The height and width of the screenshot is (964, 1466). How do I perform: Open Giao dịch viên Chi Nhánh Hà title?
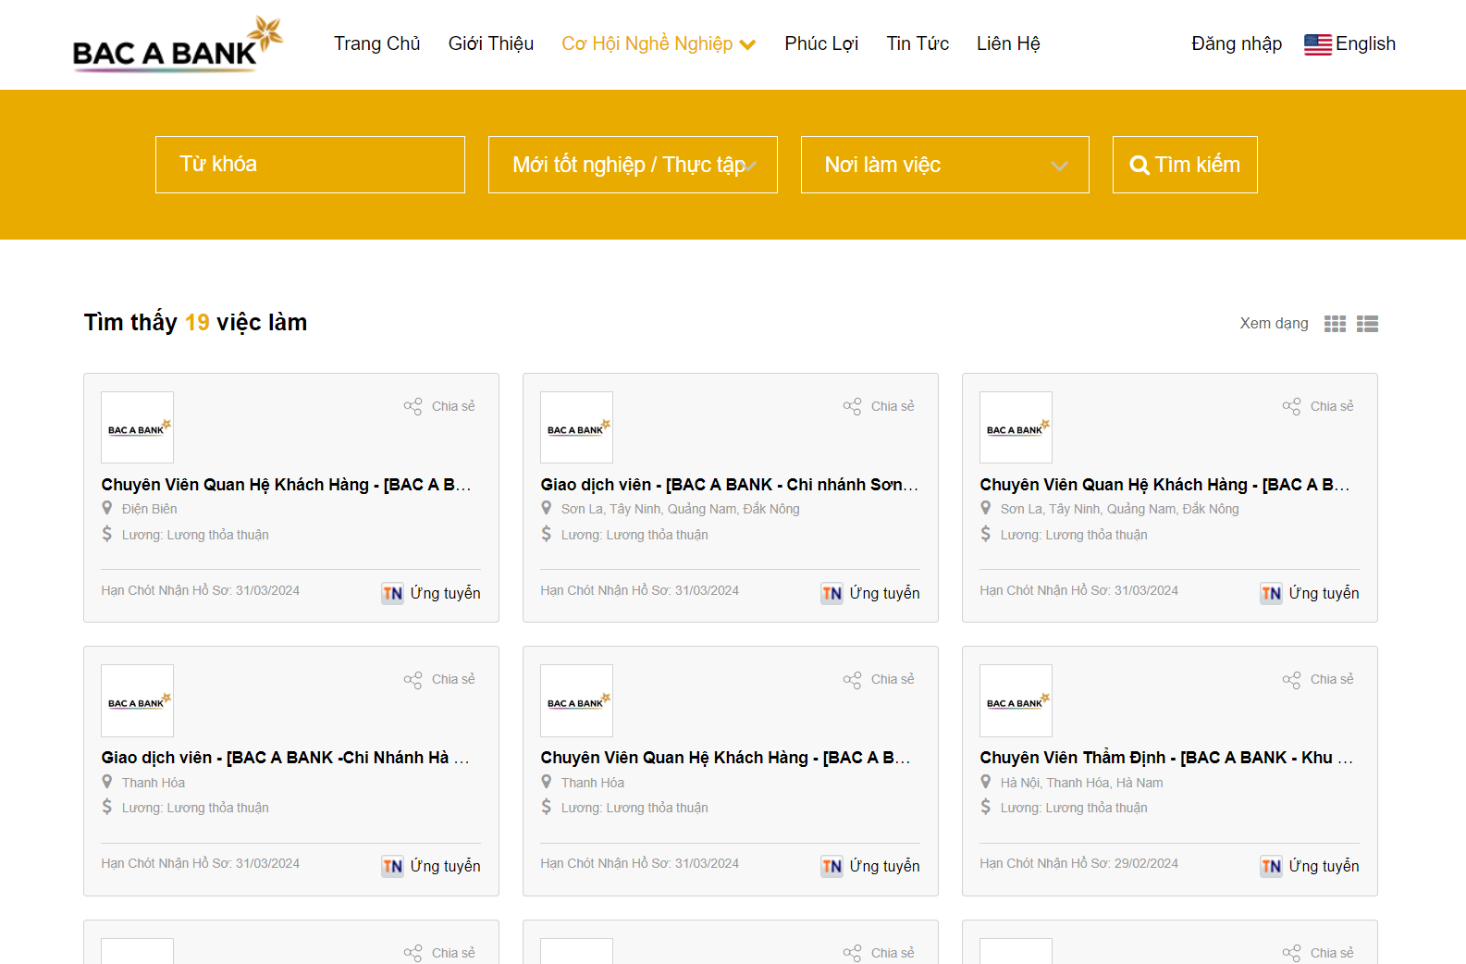point(286,758)
